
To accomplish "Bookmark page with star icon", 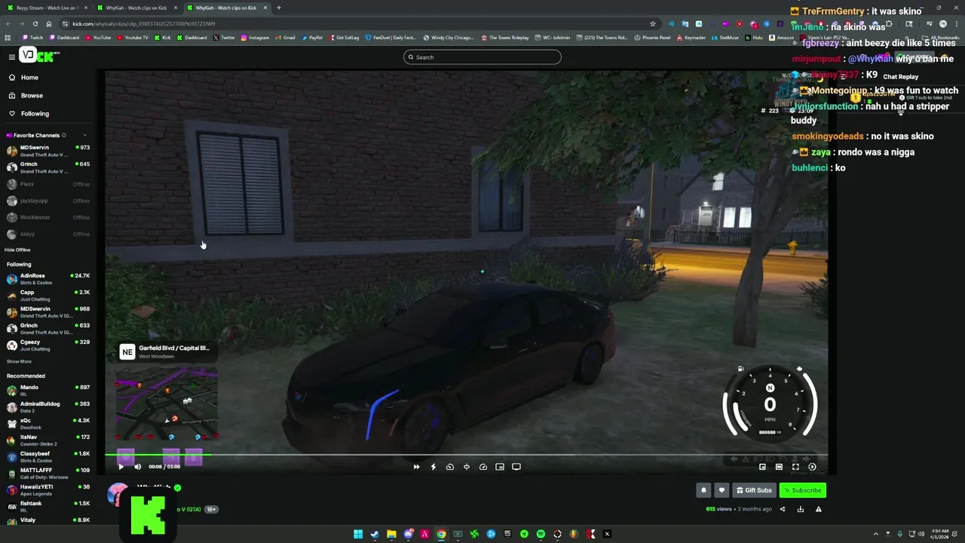I will point(652,23).
